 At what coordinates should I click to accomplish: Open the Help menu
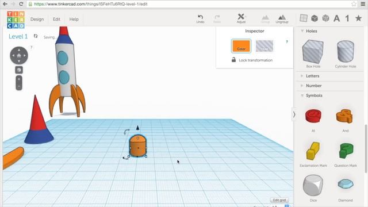pos(74,19)
